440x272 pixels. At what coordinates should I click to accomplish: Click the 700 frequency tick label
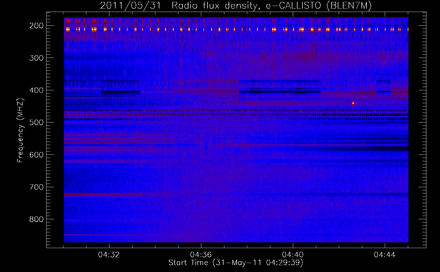36,187
